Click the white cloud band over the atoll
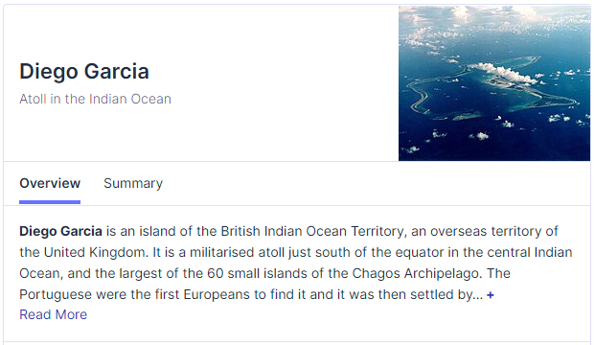The image size is (595, 345). click(x=503, y=73)
